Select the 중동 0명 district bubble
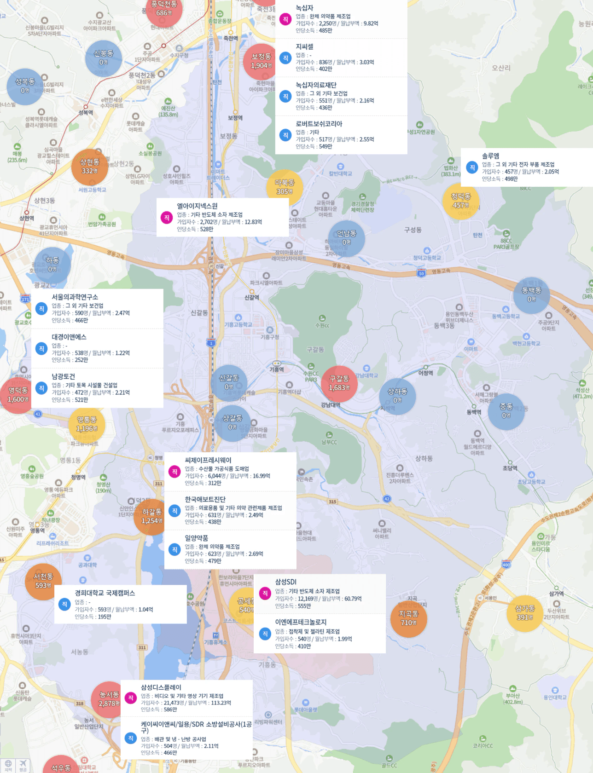 [x=506, y=411]
